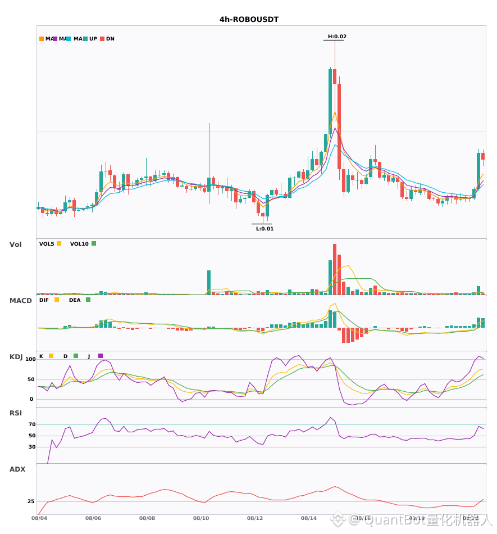Click the green volume spike near 08/10
This screenshot has width=497, height=534.
tap(209, 283)
